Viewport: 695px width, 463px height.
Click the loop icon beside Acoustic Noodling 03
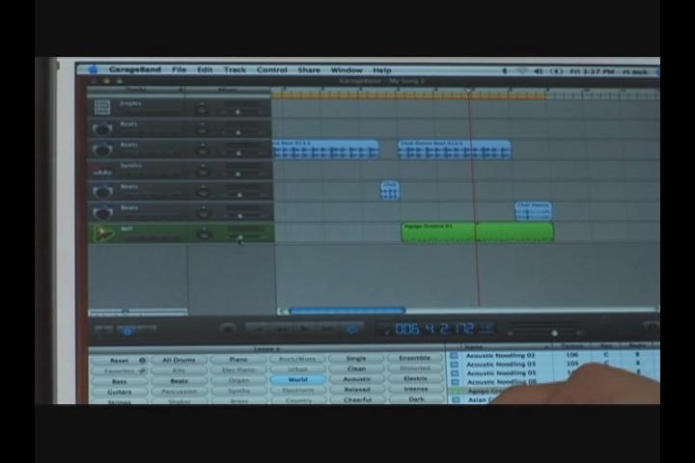pyautogui.click(x=455, y=365)
